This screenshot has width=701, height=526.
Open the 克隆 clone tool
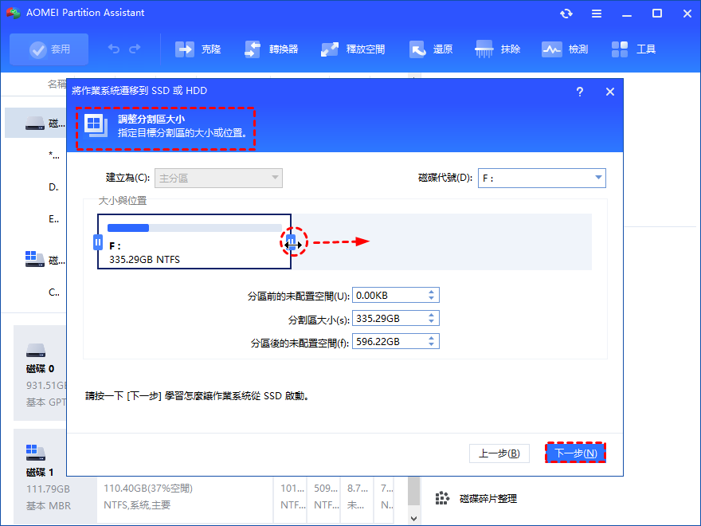[198, 49]
